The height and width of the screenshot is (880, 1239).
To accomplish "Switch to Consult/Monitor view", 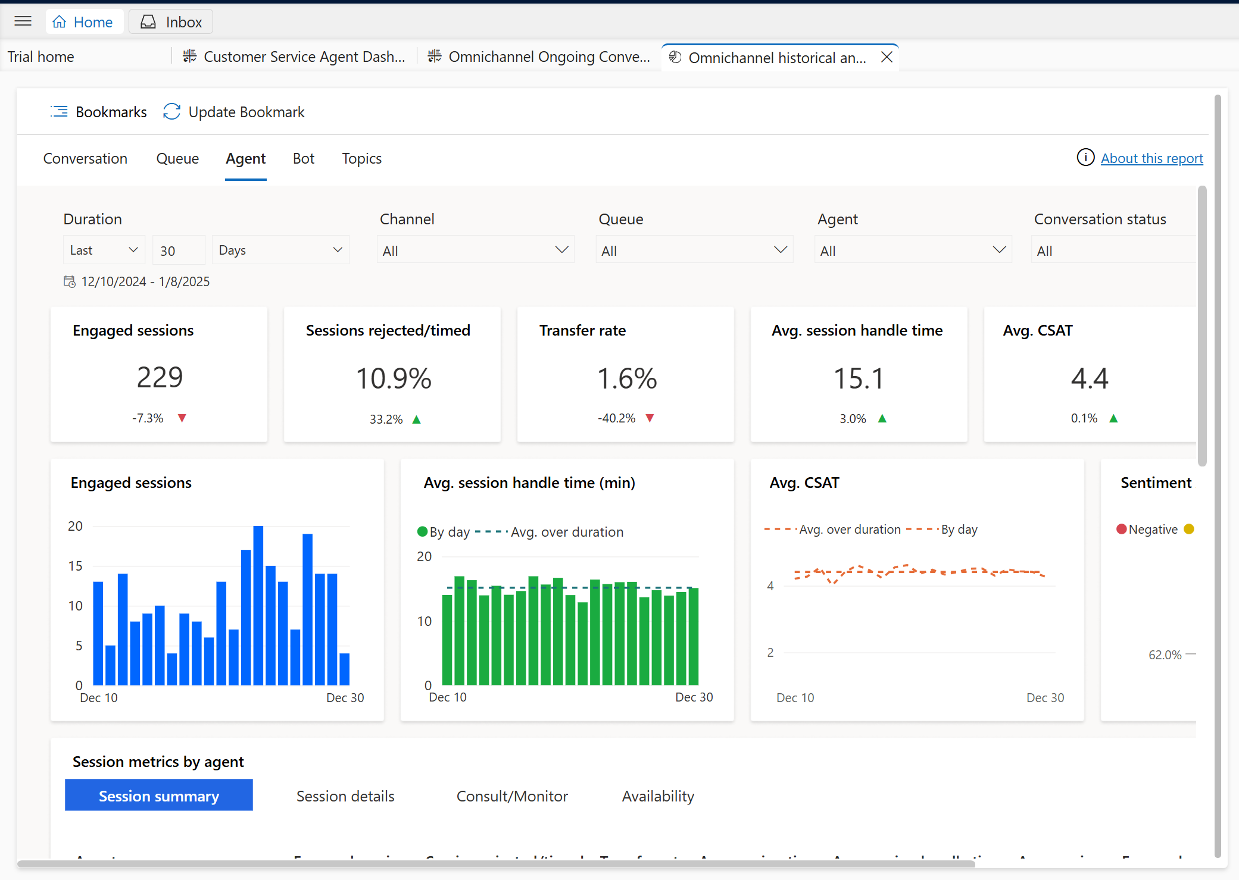I will (x=512, y=796).
